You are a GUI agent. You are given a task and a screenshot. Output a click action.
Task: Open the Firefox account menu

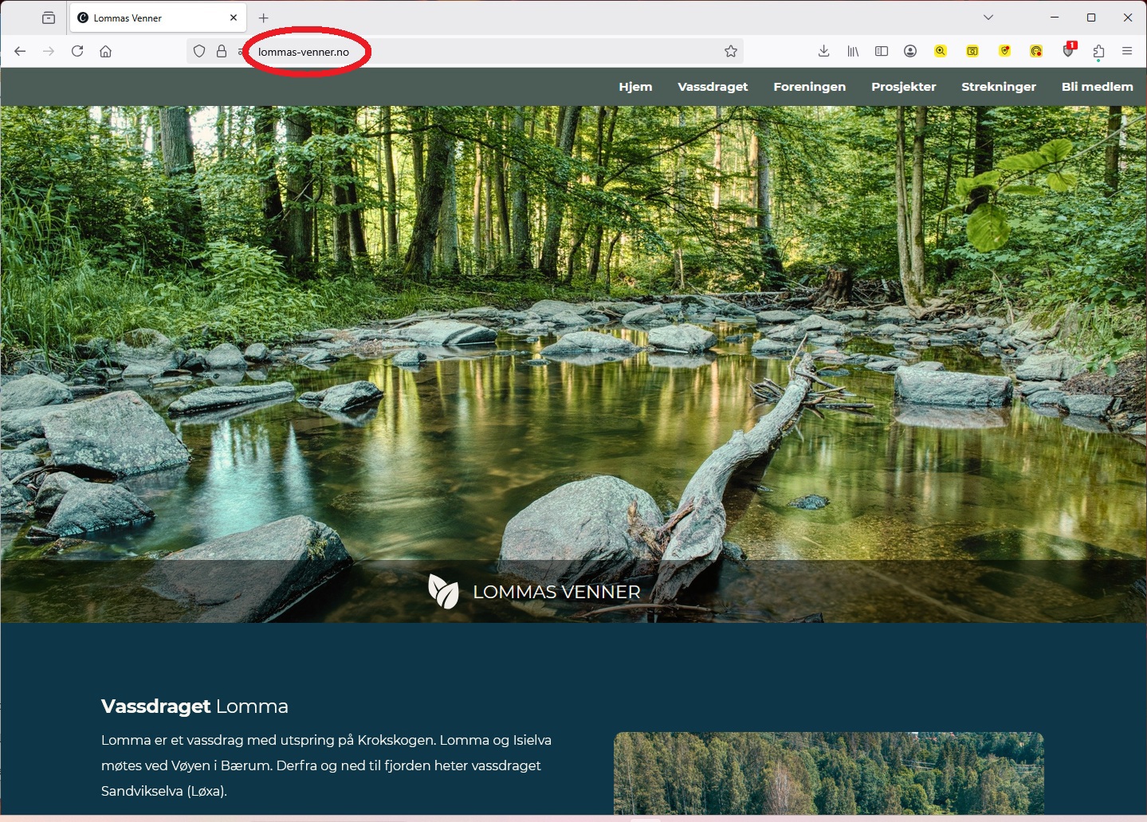pyautogui.click(x=910, y=51)
